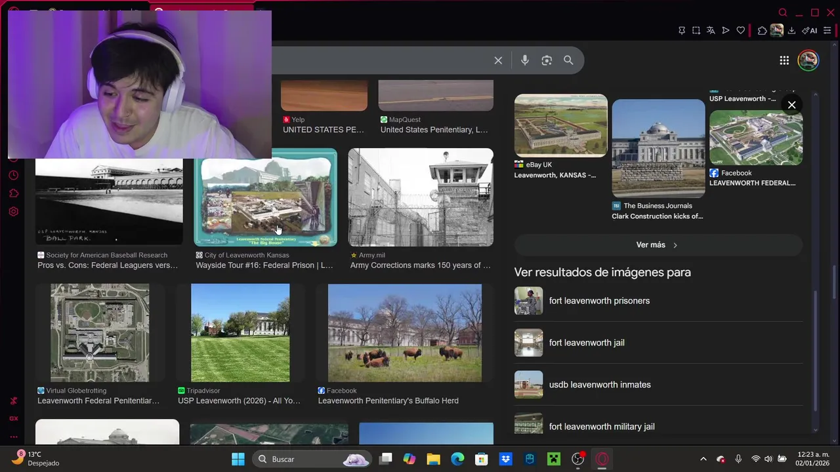Open the easy setup sliders icon

tap(827, 30)
